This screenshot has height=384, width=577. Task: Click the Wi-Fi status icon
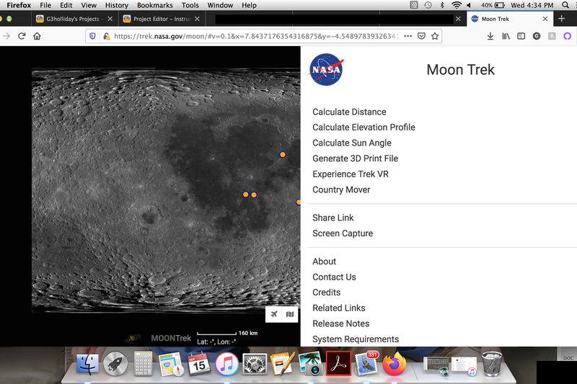coord(457,5)
